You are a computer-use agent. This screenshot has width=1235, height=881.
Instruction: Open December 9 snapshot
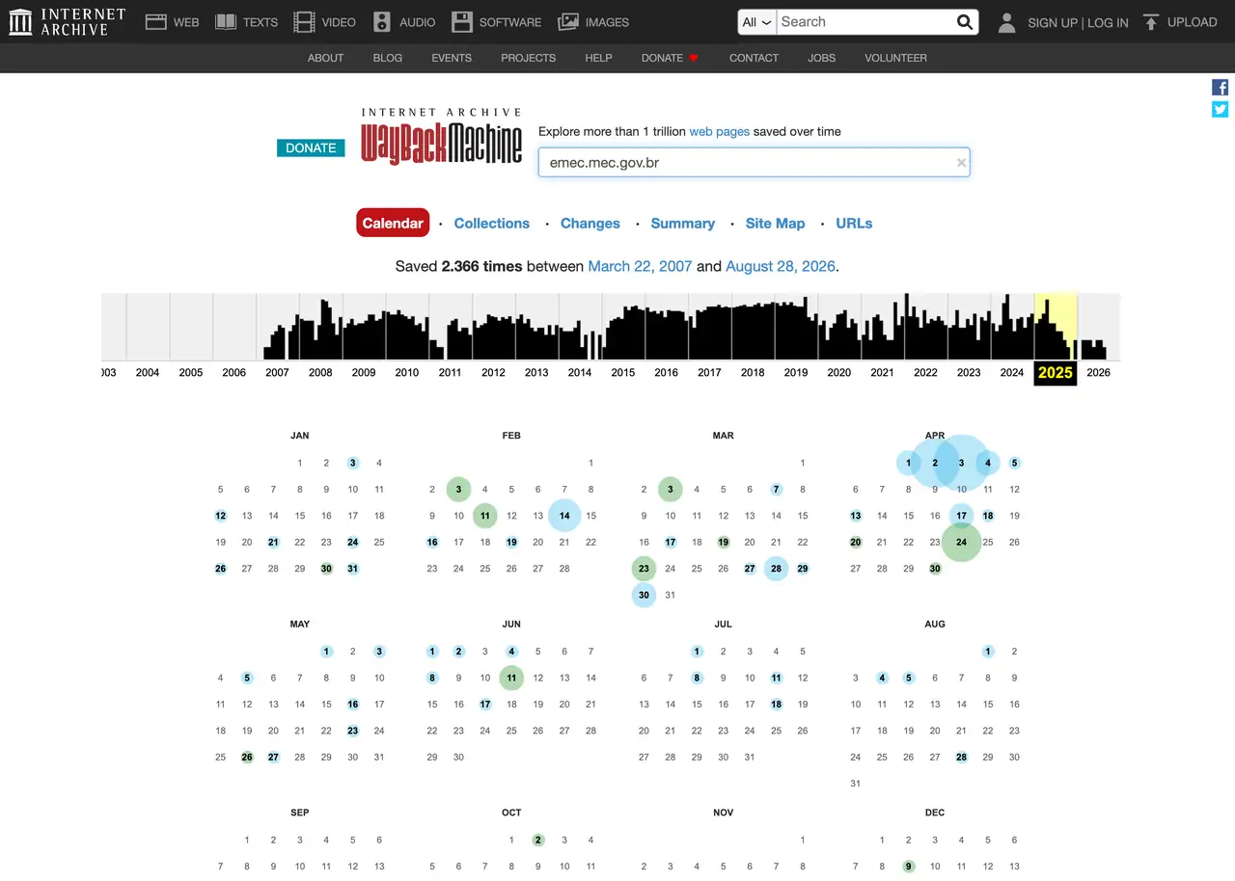click(x=908, y=867)
